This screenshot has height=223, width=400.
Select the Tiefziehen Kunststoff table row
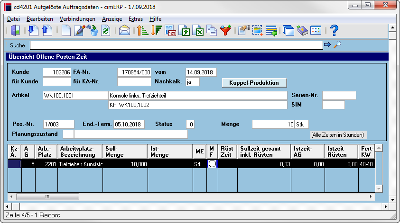coord(191,164)
